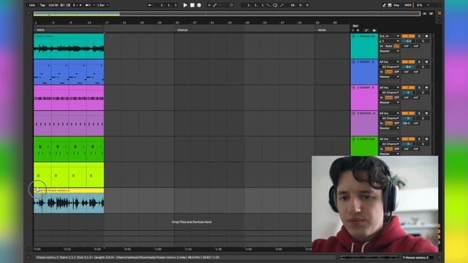Jump to the verse locator
Viewport: 468px width, 263px height.
[x=322, y=30]
